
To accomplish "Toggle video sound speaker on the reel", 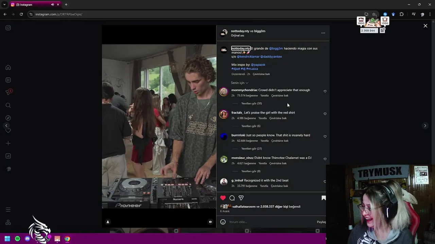I will click(210, 222).
